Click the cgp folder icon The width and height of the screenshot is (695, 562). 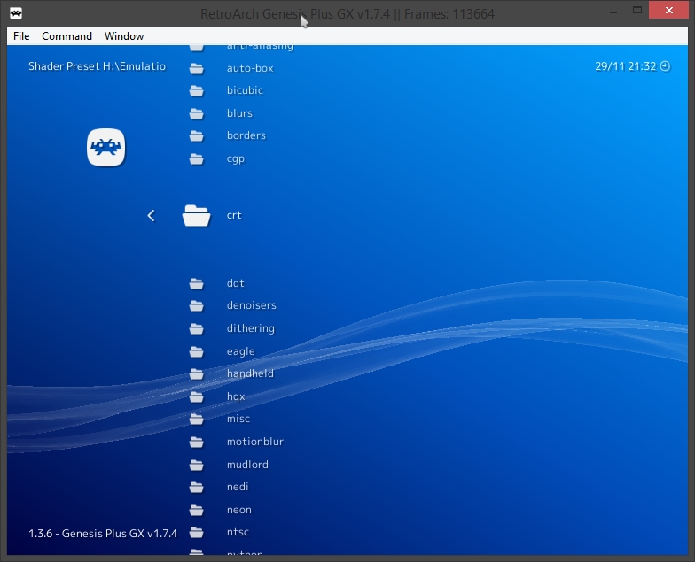(x=197, y=158)
